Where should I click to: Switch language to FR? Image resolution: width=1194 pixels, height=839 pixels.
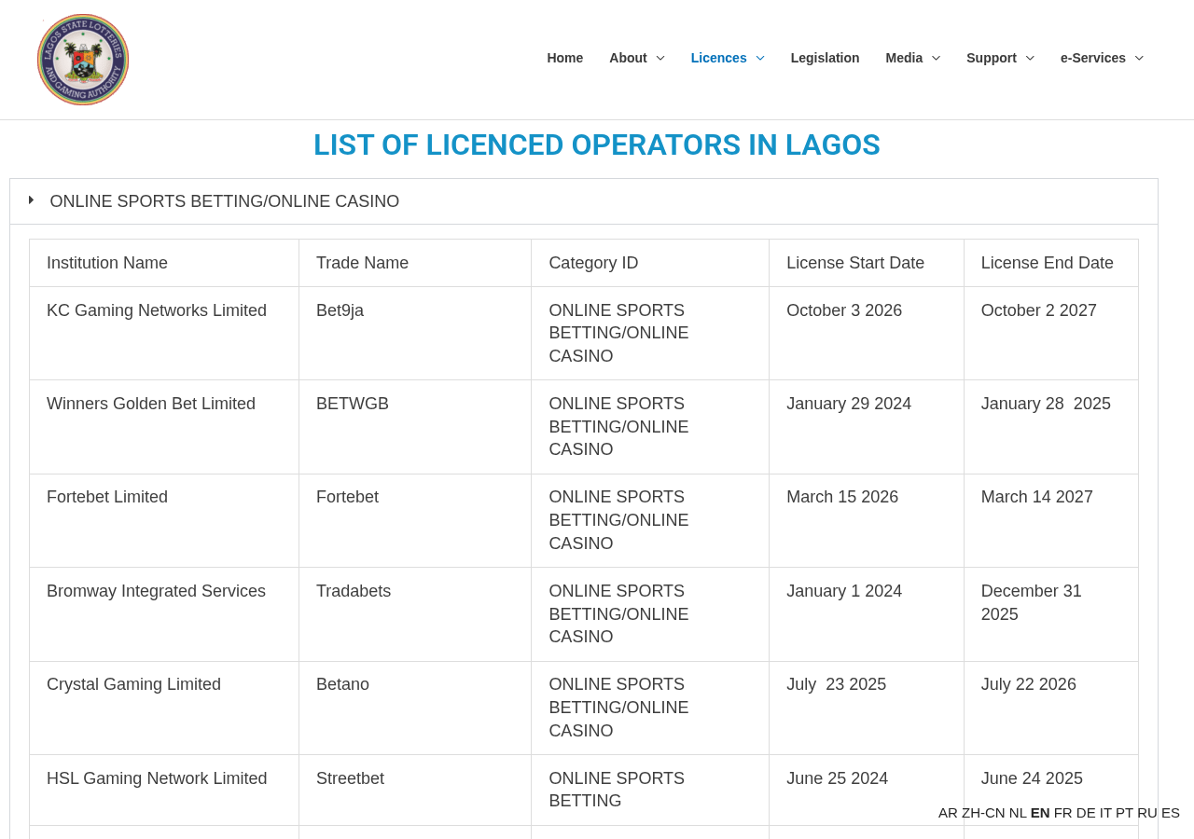click(1063, 813)
